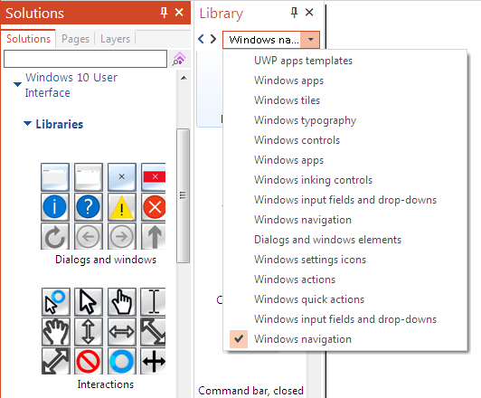Pin the Library panel with pushpin icon
The image size is (481, 398).
294,13
